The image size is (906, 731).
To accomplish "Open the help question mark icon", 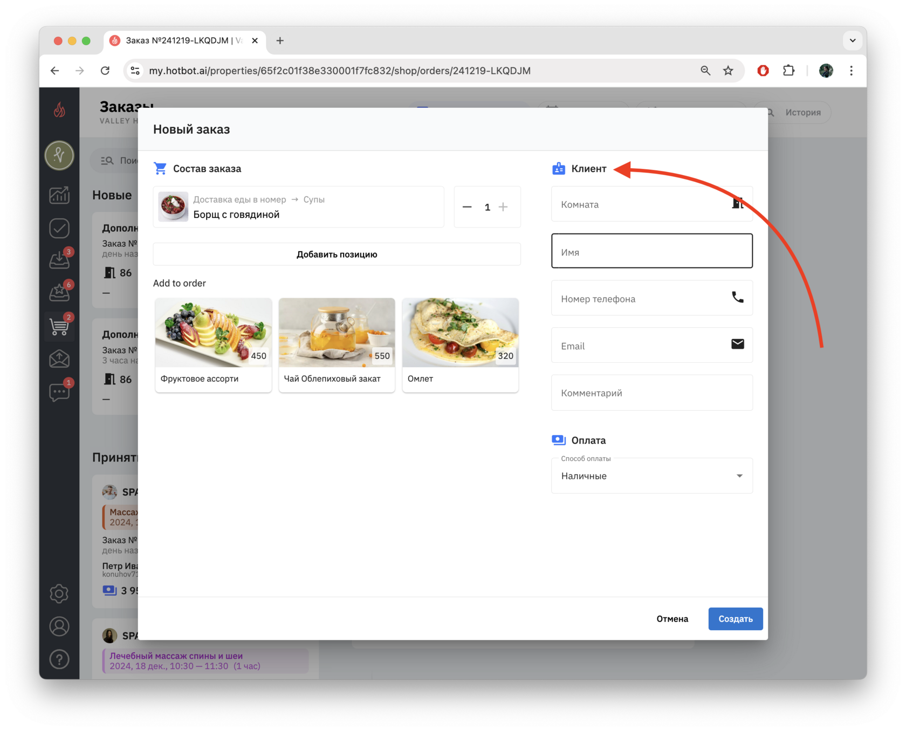I will [x=59, y=659].
